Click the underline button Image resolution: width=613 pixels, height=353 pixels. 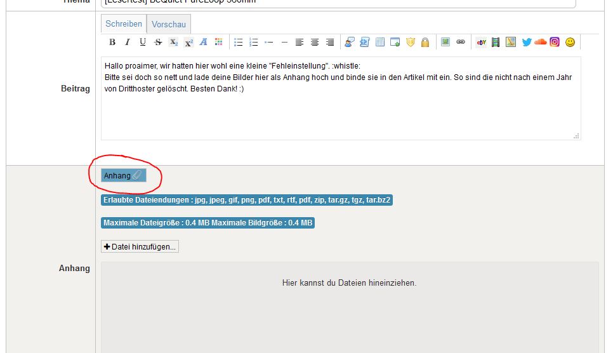point(143,43)
